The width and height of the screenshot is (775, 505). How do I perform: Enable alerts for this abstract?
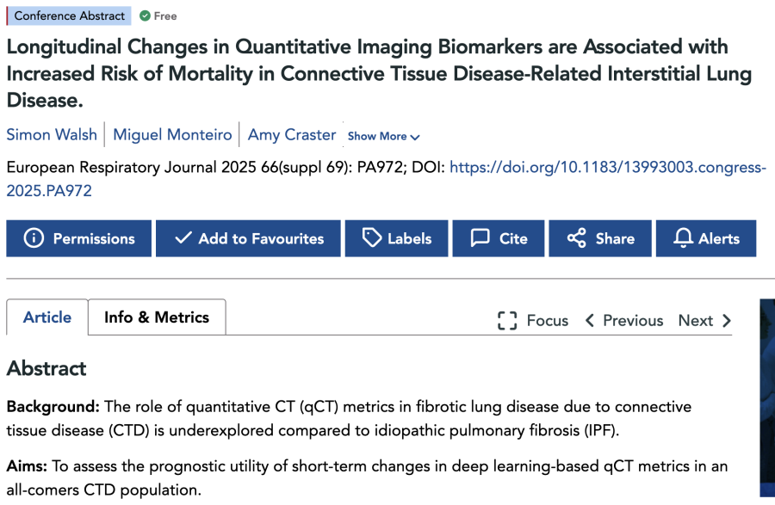[706, 238]
